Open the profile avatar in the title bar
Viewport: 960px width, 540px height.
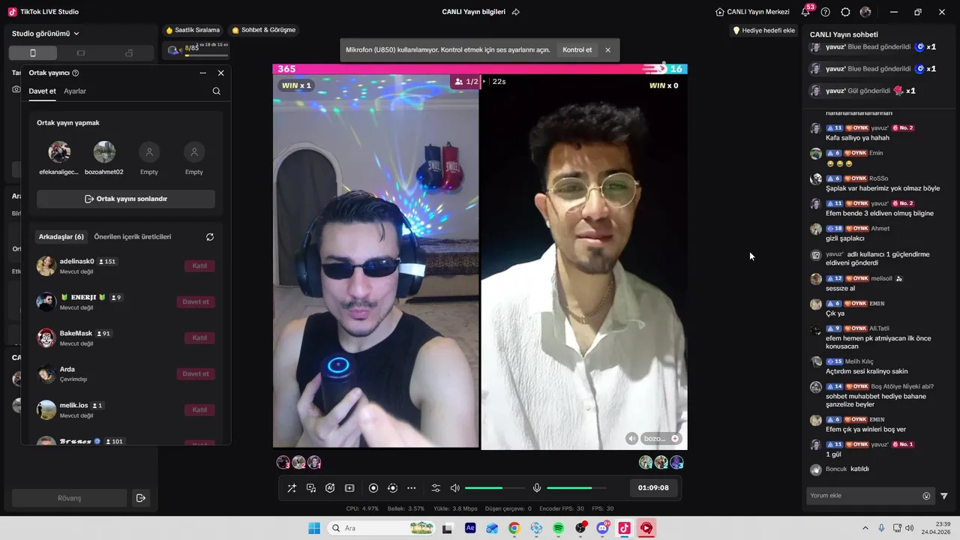pos(865,12)
